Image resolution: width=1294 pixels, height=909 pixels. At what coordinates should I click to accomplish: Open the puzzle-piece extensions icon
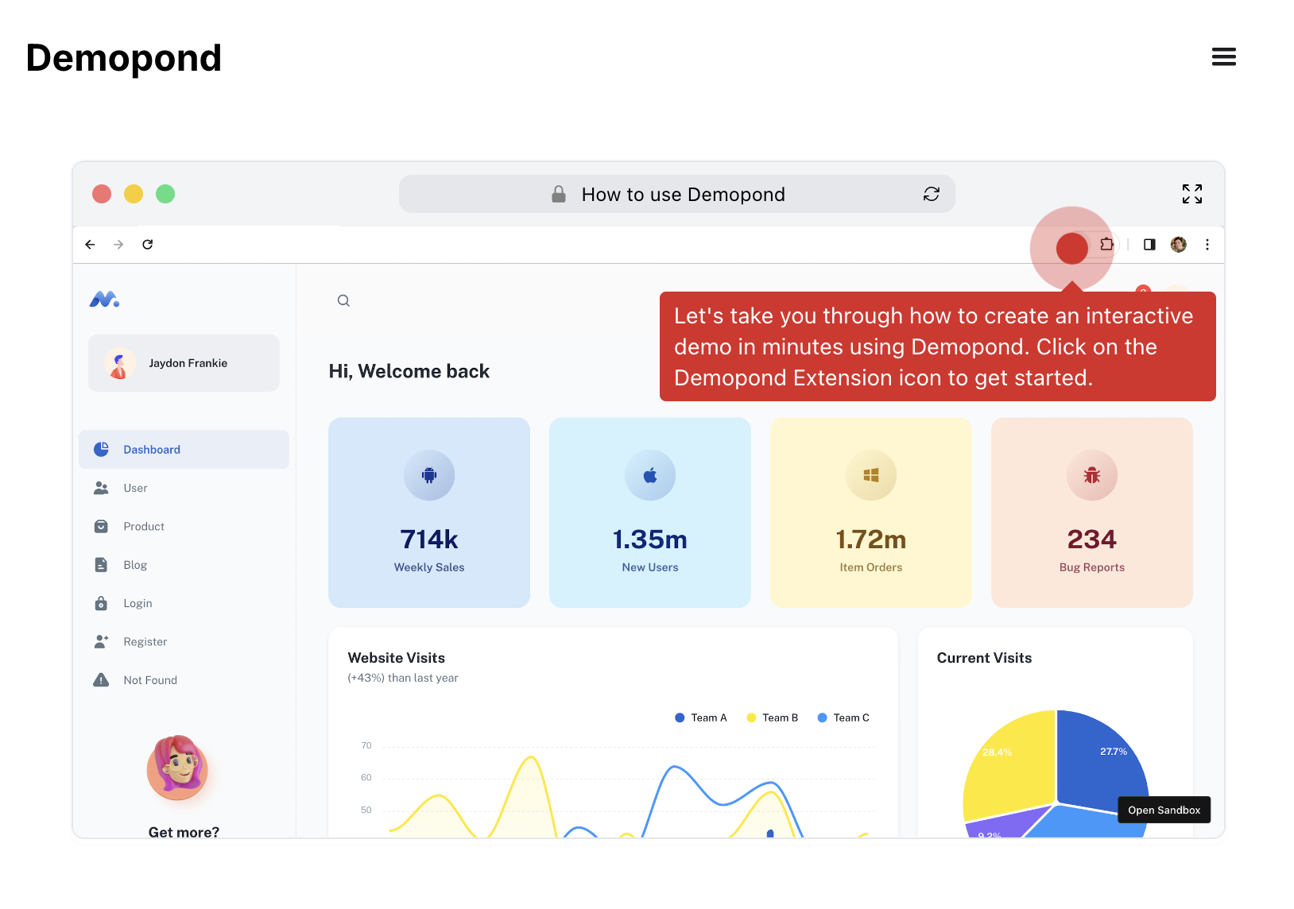pyautogui.click(x=1106, y=244)
